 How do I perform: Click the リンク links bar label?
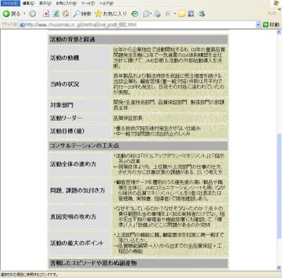click(x=271, y=13)
